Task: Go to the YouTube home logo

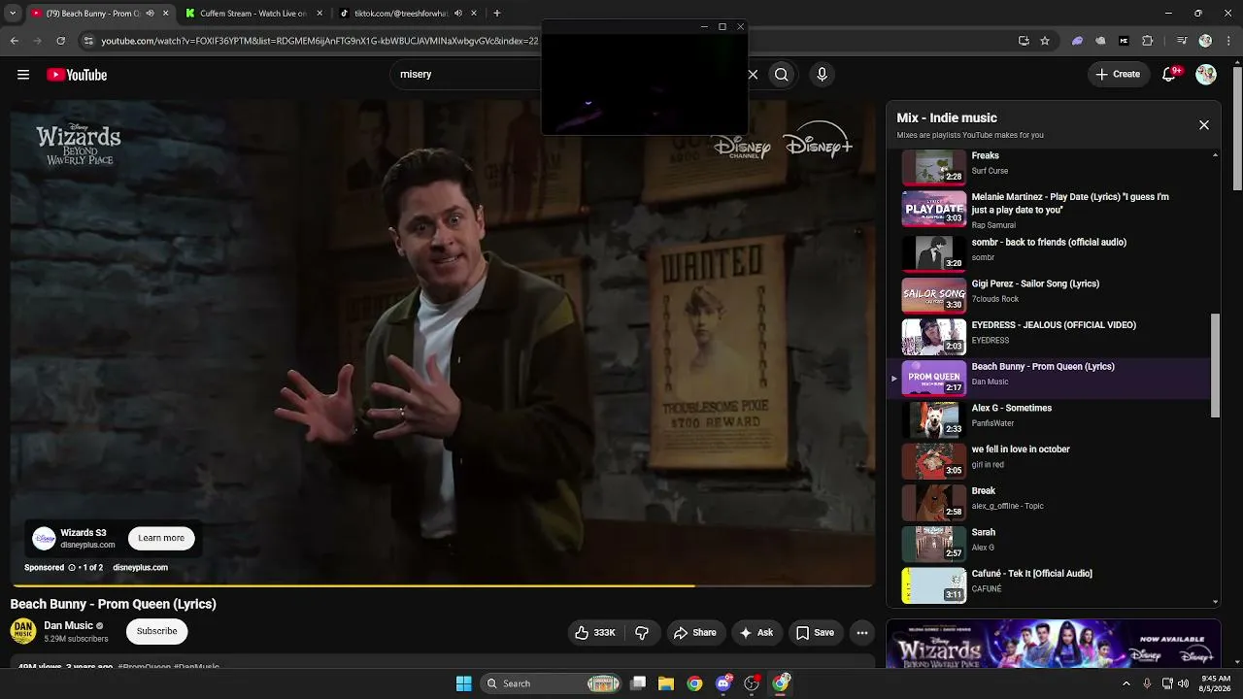Action: tap(77, 75)
